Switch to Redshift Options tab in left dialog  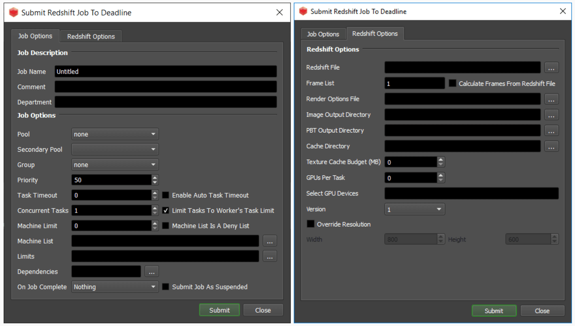click(x=91, y=37)
